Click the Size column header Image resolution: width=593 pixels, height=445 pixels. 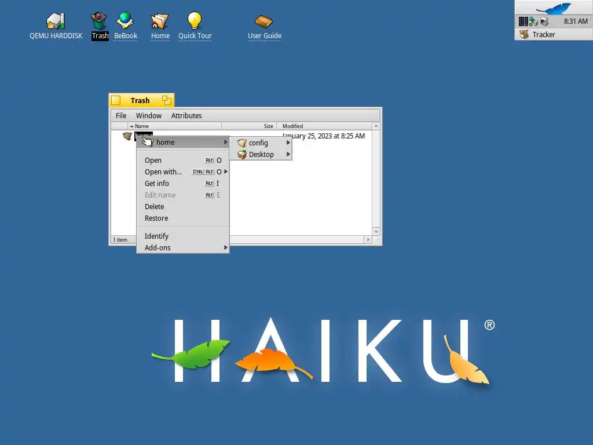tap(249, 126)
